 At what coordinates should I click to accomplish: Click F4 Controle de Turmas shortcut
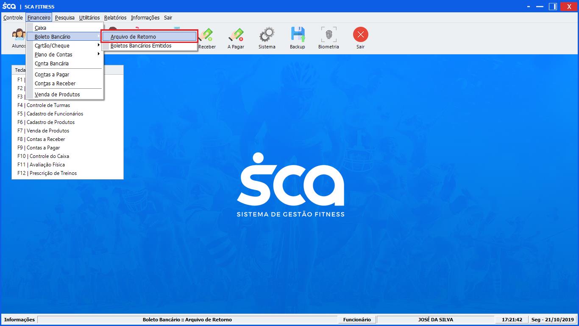(x=44, y=105)
